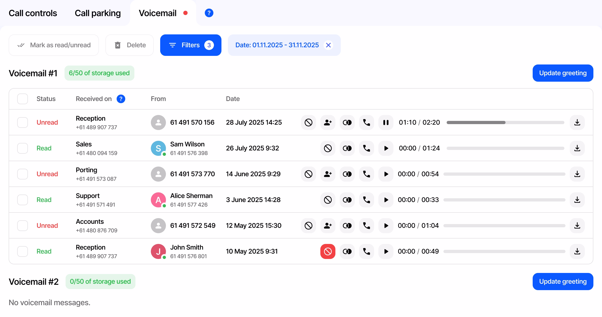
Task: Call back Alice Sherman
Action: [367, 200]
